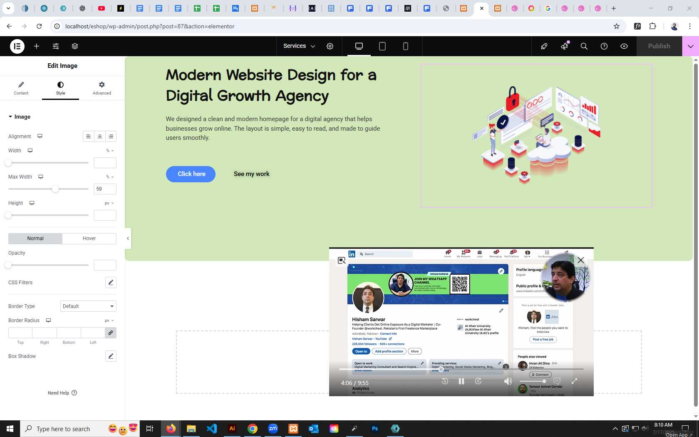Pause the floating video
The height and width of the screenshot is (437, 699).
[x=461, y=381]
